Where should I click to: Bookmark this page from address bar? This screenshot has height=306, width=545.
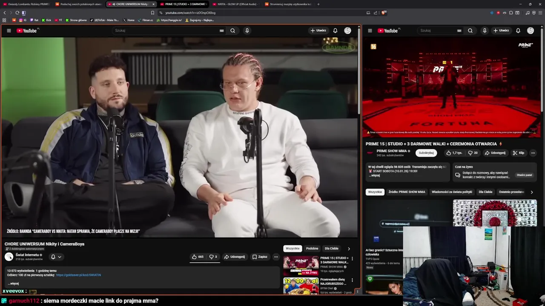point(152,13)
